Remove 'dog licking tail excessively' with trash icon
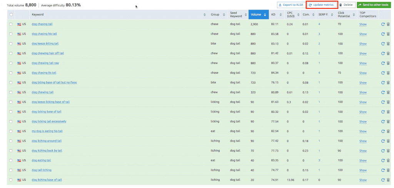 [388, 122]
